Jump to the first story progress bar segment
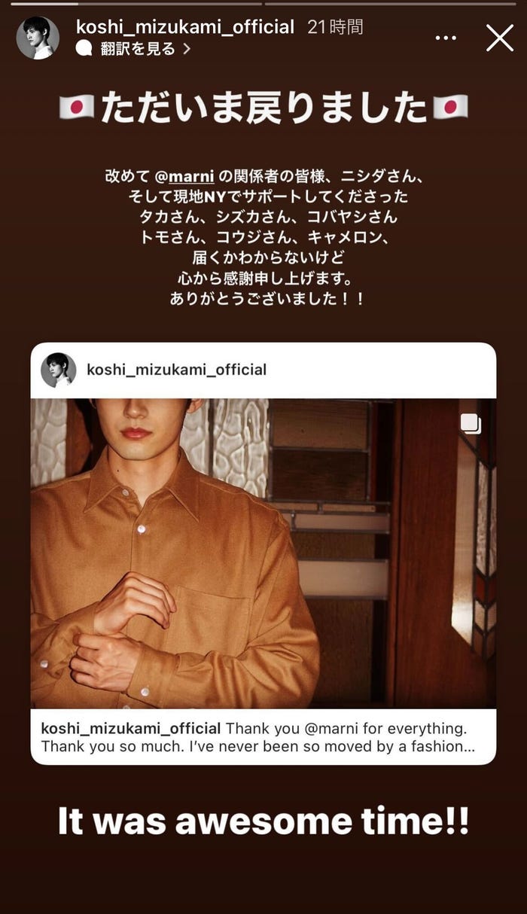Screen dimensions: 527x914 point(132,3)
